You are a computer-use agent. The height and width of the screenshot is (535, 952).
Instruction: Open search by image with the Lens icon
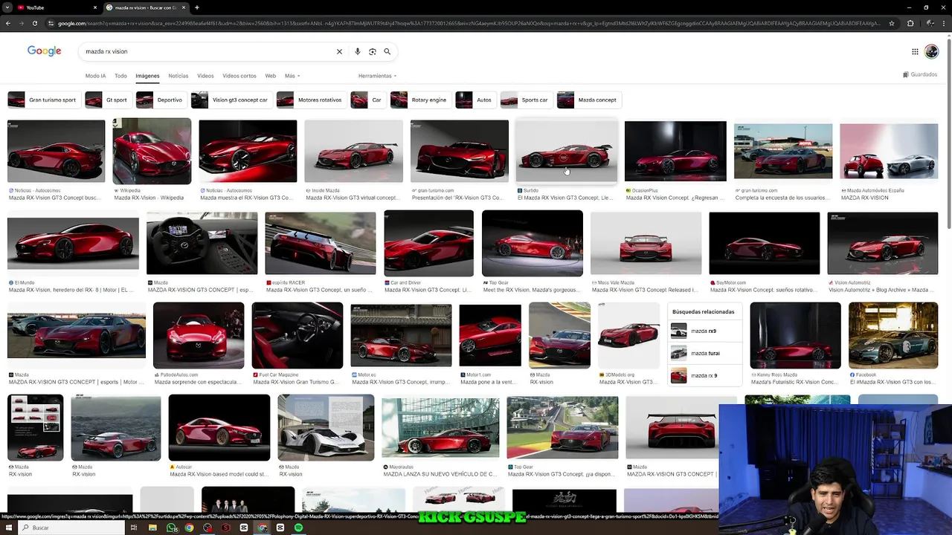pyautogui.click(x=373, y=51)
